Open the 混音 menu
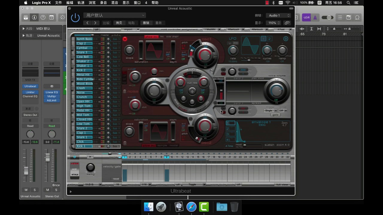This screenshot has width=383, height=215. (115, 3)
